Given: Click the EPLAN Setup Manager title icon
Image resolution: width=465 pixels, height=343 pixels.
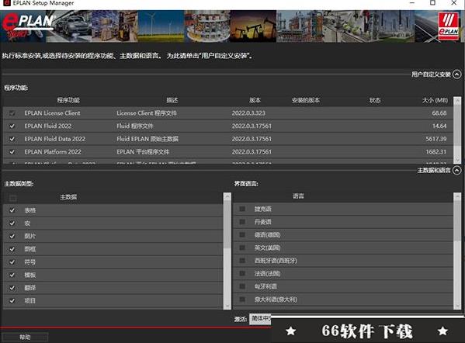Looking at the screenshot, I should [6, 3].
